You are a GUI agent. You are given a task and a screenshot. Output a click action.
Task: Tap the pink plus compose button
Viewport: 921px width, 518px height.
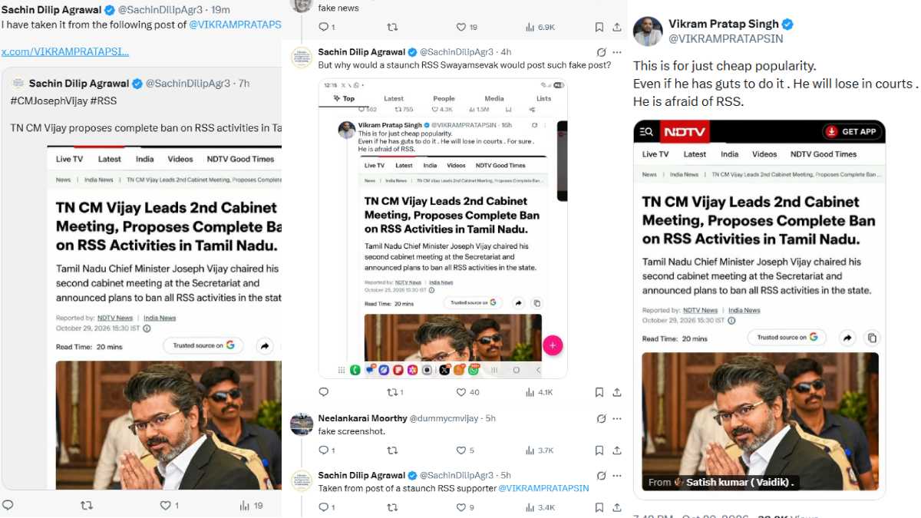pyautogui.click(x=553, y=345)
